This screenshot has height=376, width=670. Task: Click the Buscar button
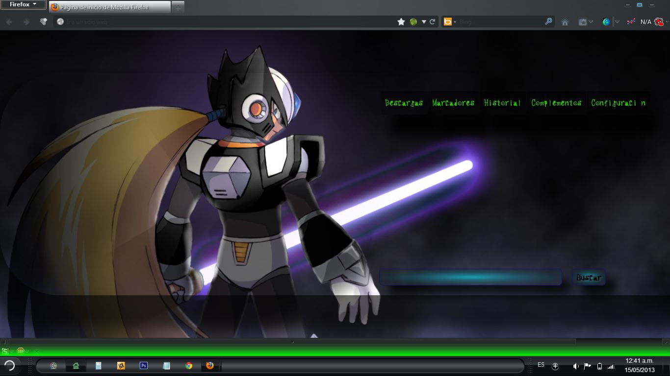(588, 278)
